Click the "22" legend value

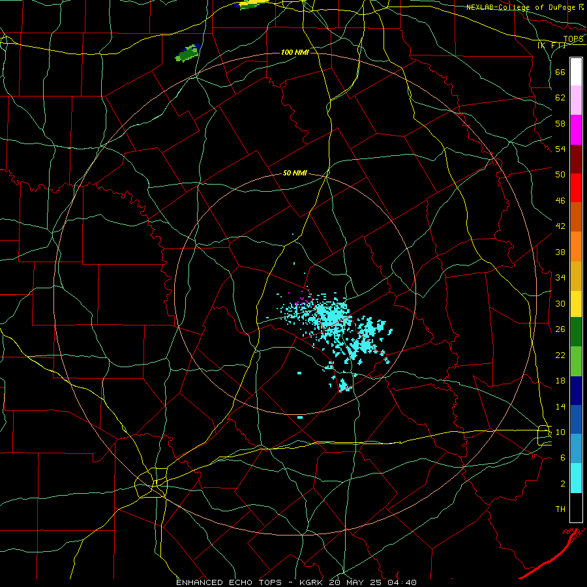[560, 355]
